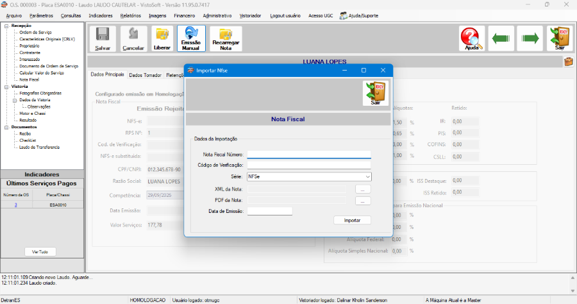The image size is (577, 304).
Task: Select Resultado tree item
Action: (x=28, y=121)
